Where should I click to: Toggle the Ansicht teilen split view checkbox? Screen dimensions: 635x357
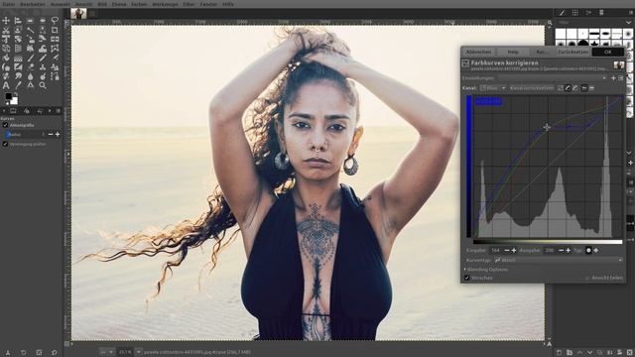[x=587, y=278]
